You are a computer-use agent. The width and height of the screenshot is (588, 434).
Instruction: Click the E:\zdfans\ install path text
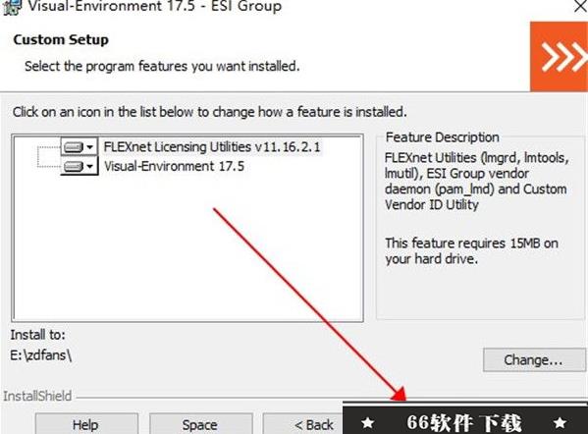click(41, 354)
